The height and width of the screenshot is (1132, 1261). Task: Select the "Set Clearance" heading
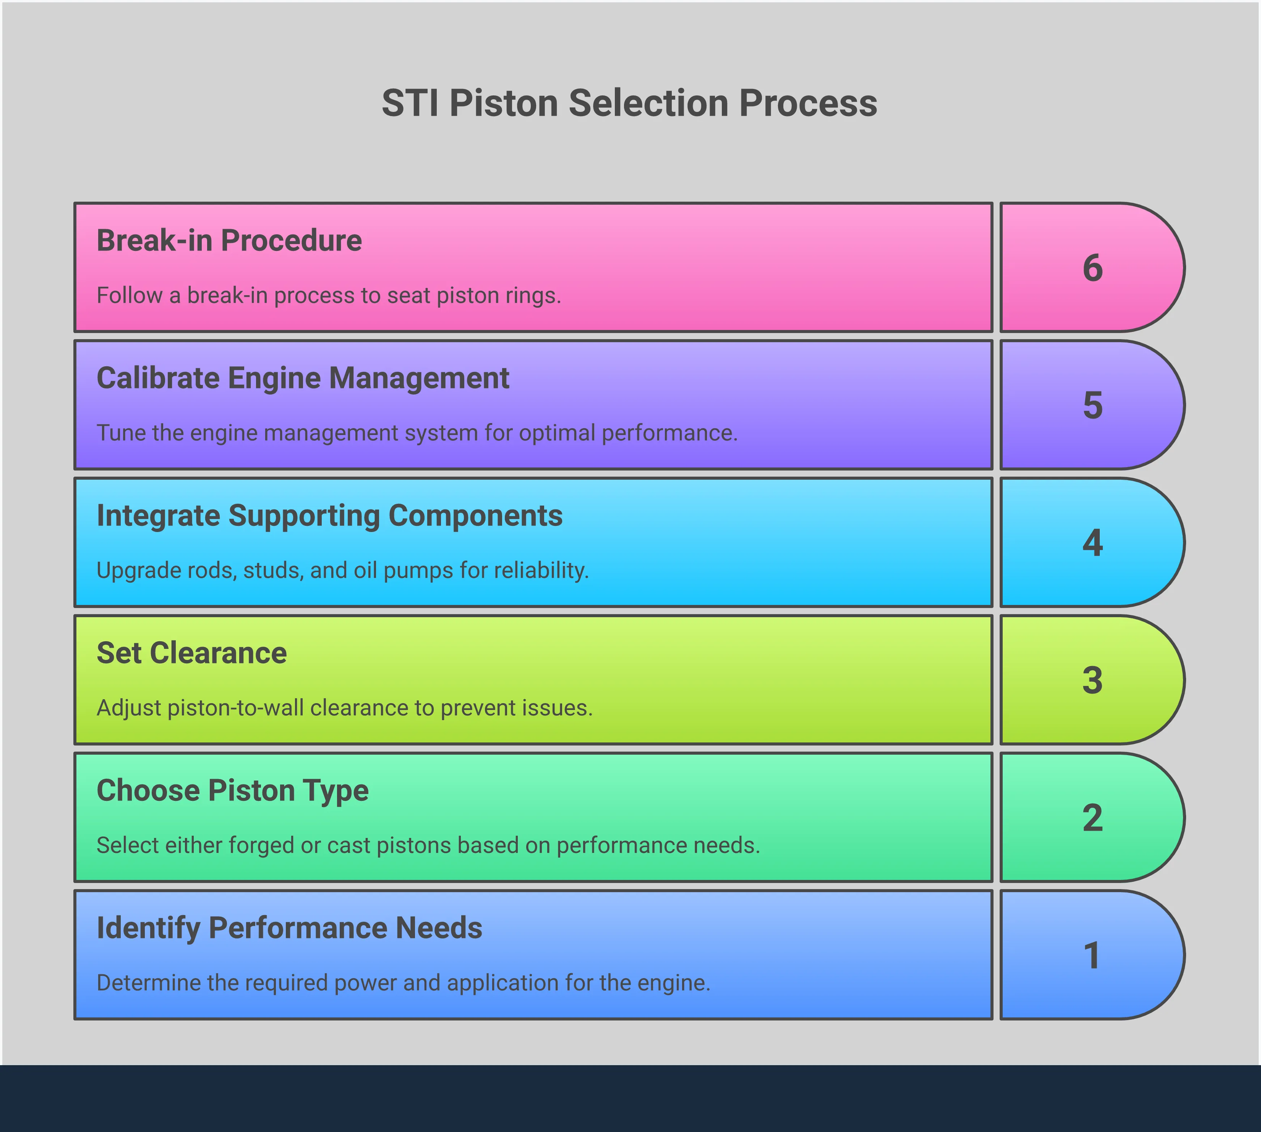pos(192,653)
